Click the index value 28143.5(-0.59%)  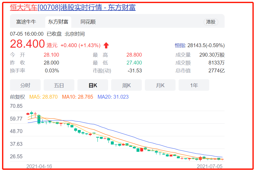coord(206,45)
